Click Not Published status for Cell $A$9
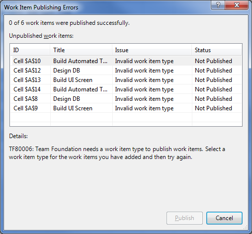The image size is (252, 234). coord(213,108)
